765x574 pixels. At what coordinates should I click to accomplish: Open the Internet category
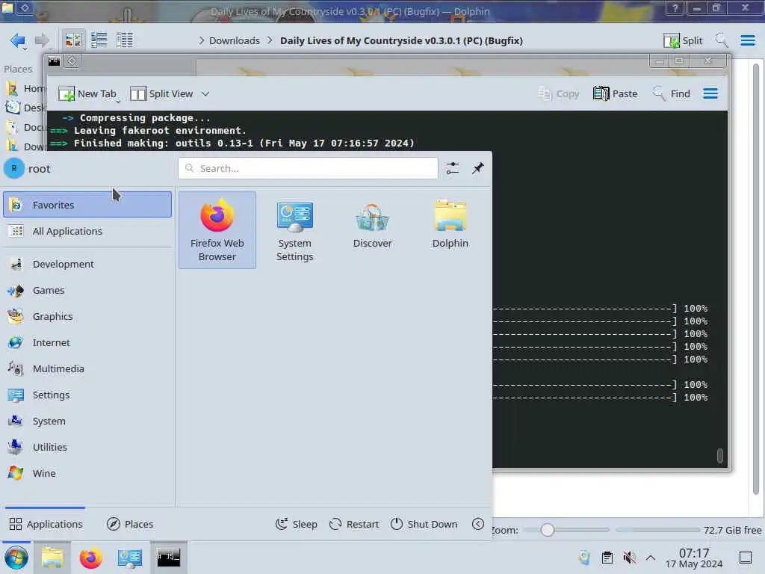87,342
